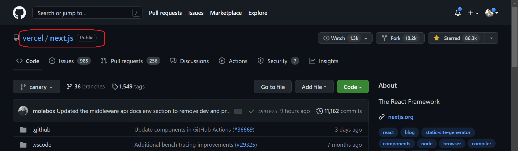
Task: Expand the Add file dropdown
Action: [x=314, y=87]
